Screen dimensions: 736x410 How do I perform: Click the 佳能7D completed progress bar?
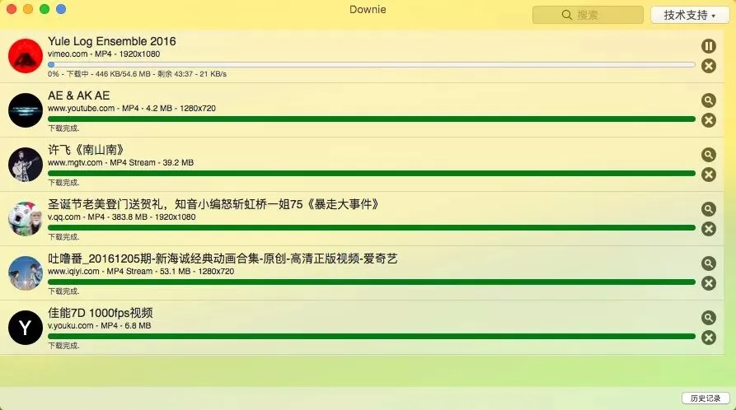(x=371, y=337)
